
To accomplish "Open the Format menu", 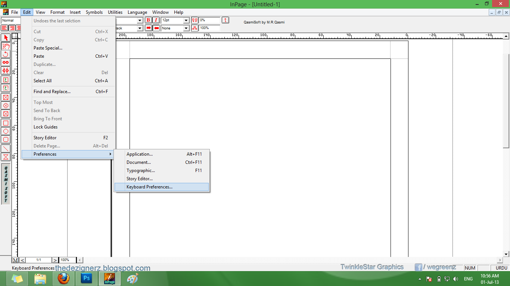I will [57, 12].
